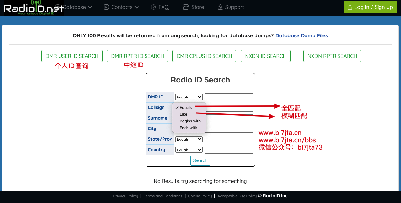This screenshot has width=401, height=203.
Task: Select NXDN RPTR SEARCH
Action: tap(332, 56)
